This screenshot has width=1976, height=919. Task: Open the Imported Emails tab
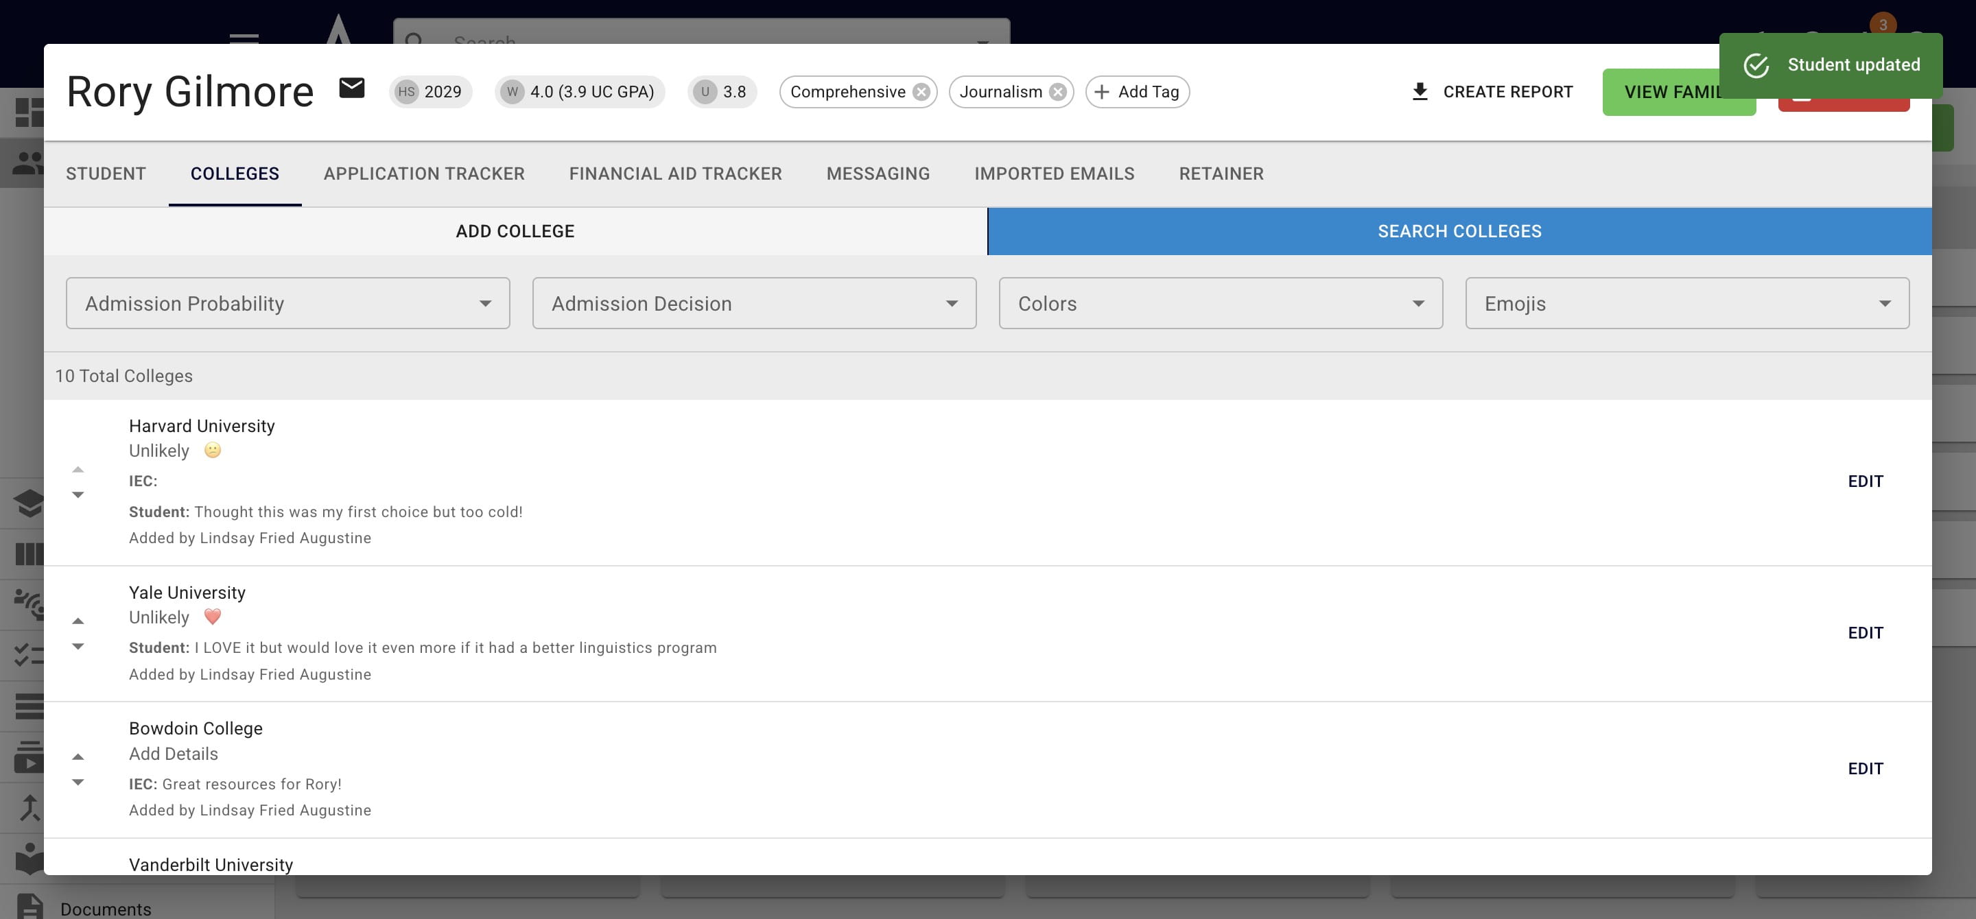pyautogui.click(x=1054, y=174)
